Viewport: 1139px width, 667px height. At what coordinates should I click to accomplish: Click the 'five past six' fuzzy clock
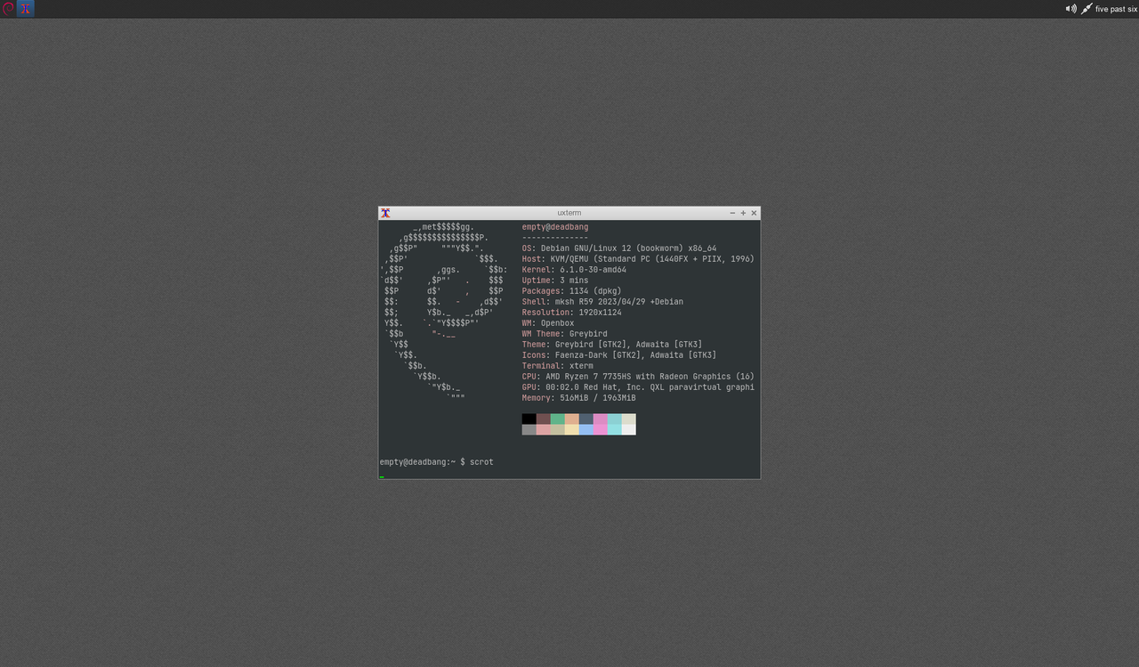coord(1116,9)
